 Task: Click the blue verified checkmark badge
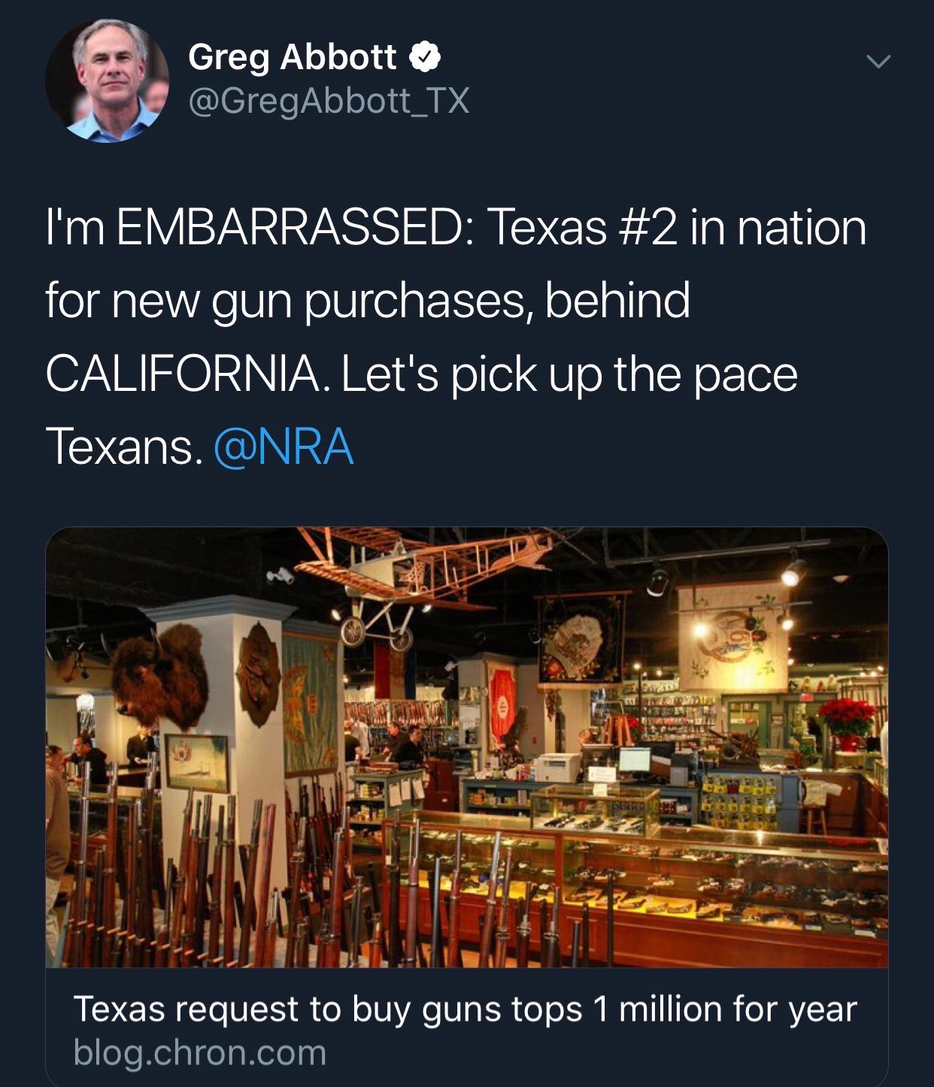pyautogui.click(x=425, y=57)
